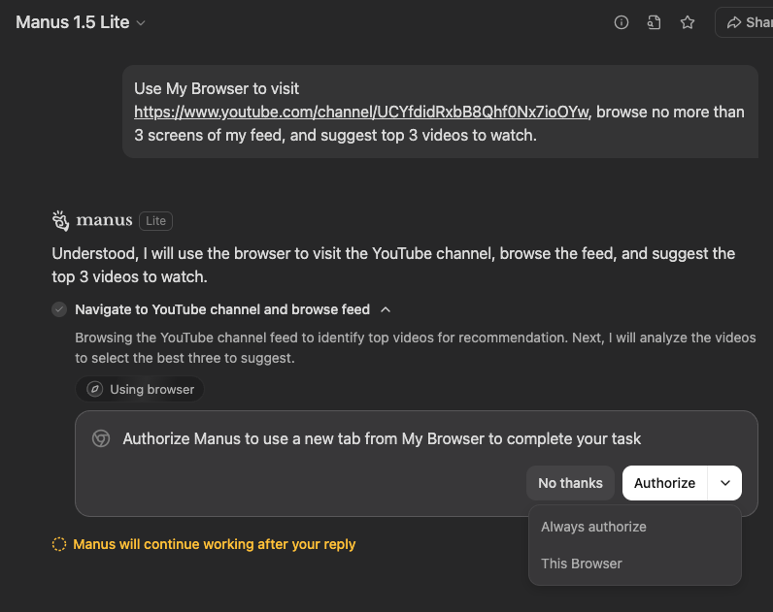773x612 pixels.
Task: Open the Using browser chip
Action: (x=140, y=389)
